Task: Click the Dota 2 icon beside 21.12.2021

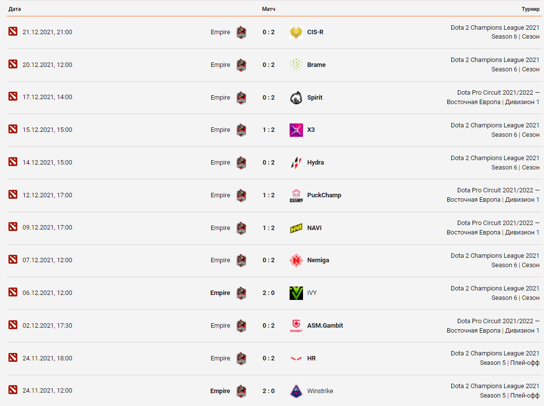Action: pos(13,32)
